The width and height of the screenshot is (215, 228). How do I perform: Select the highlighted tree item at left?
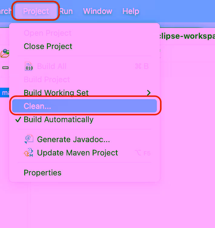(5, 93)
